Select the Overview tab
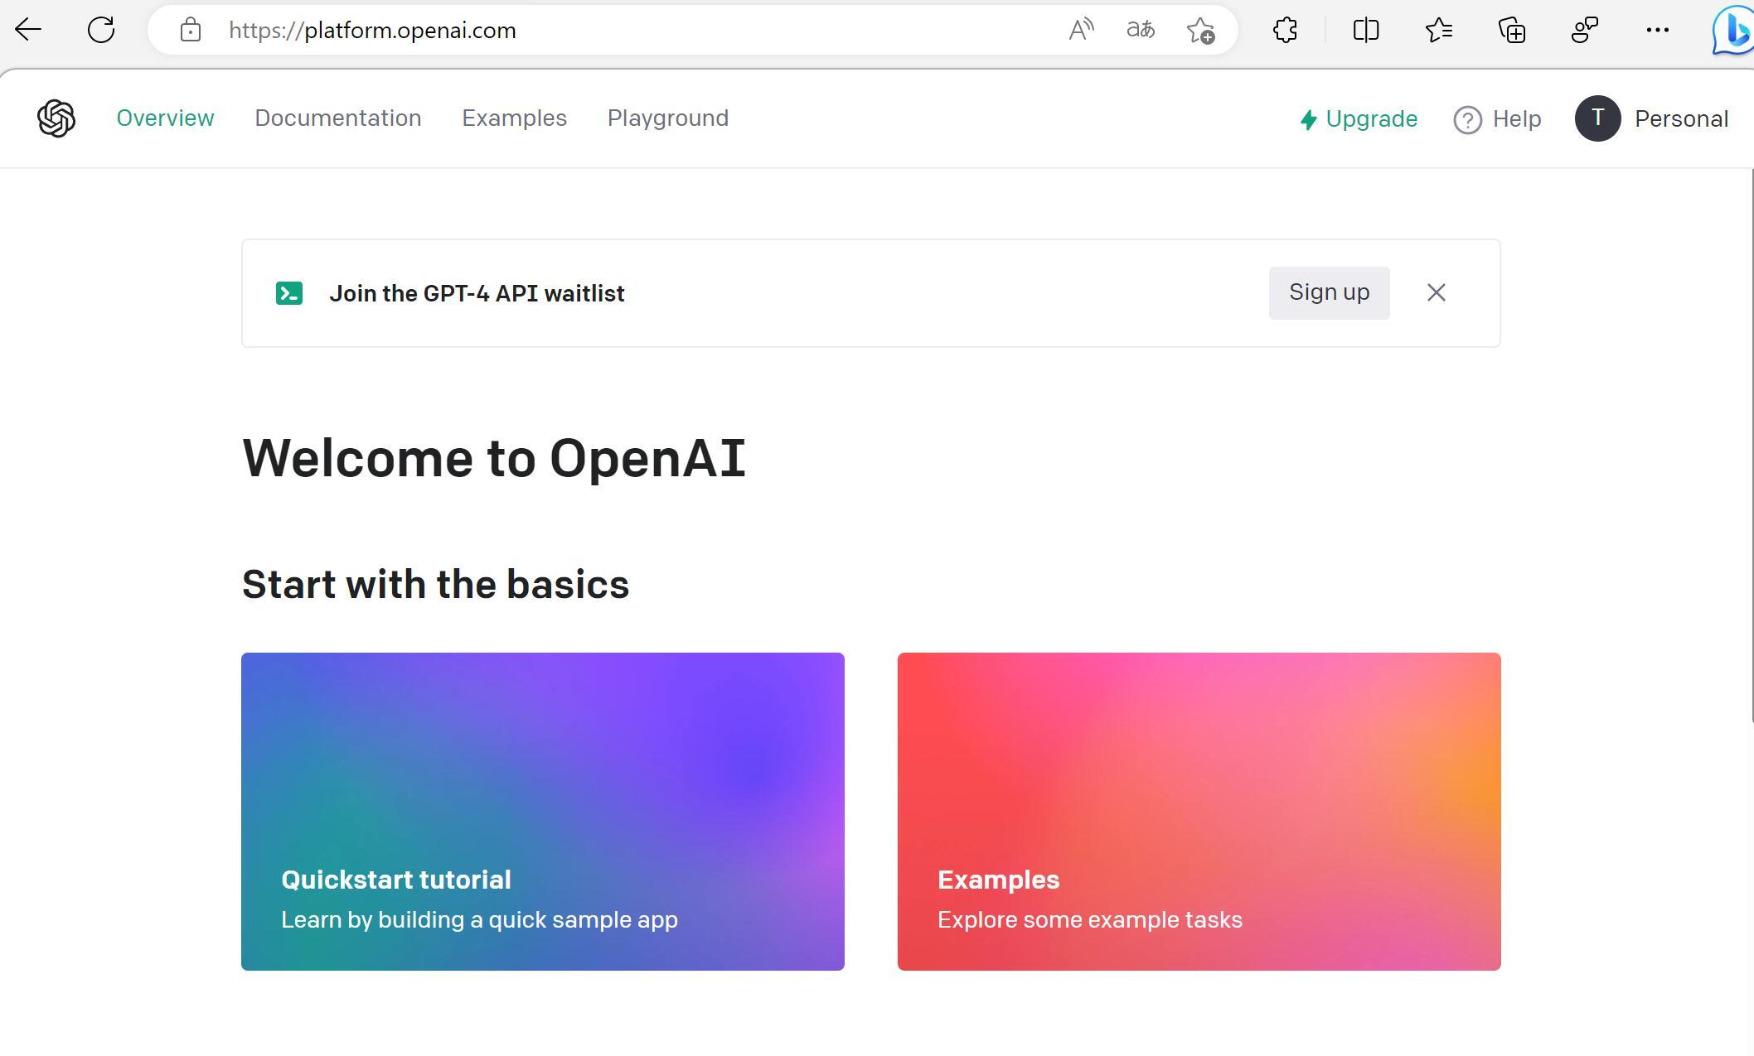 [165, 118]
